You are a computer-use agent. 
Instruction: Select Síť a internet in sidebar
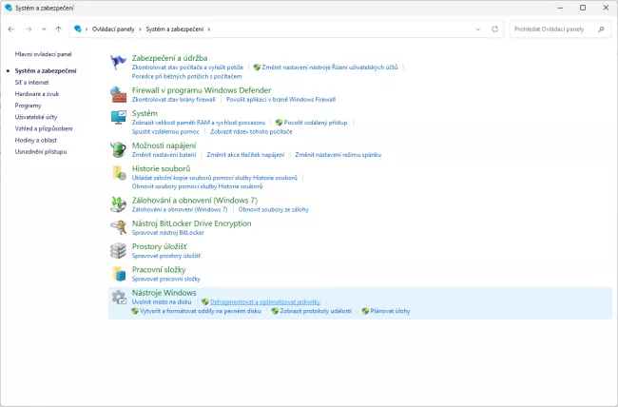32,83
